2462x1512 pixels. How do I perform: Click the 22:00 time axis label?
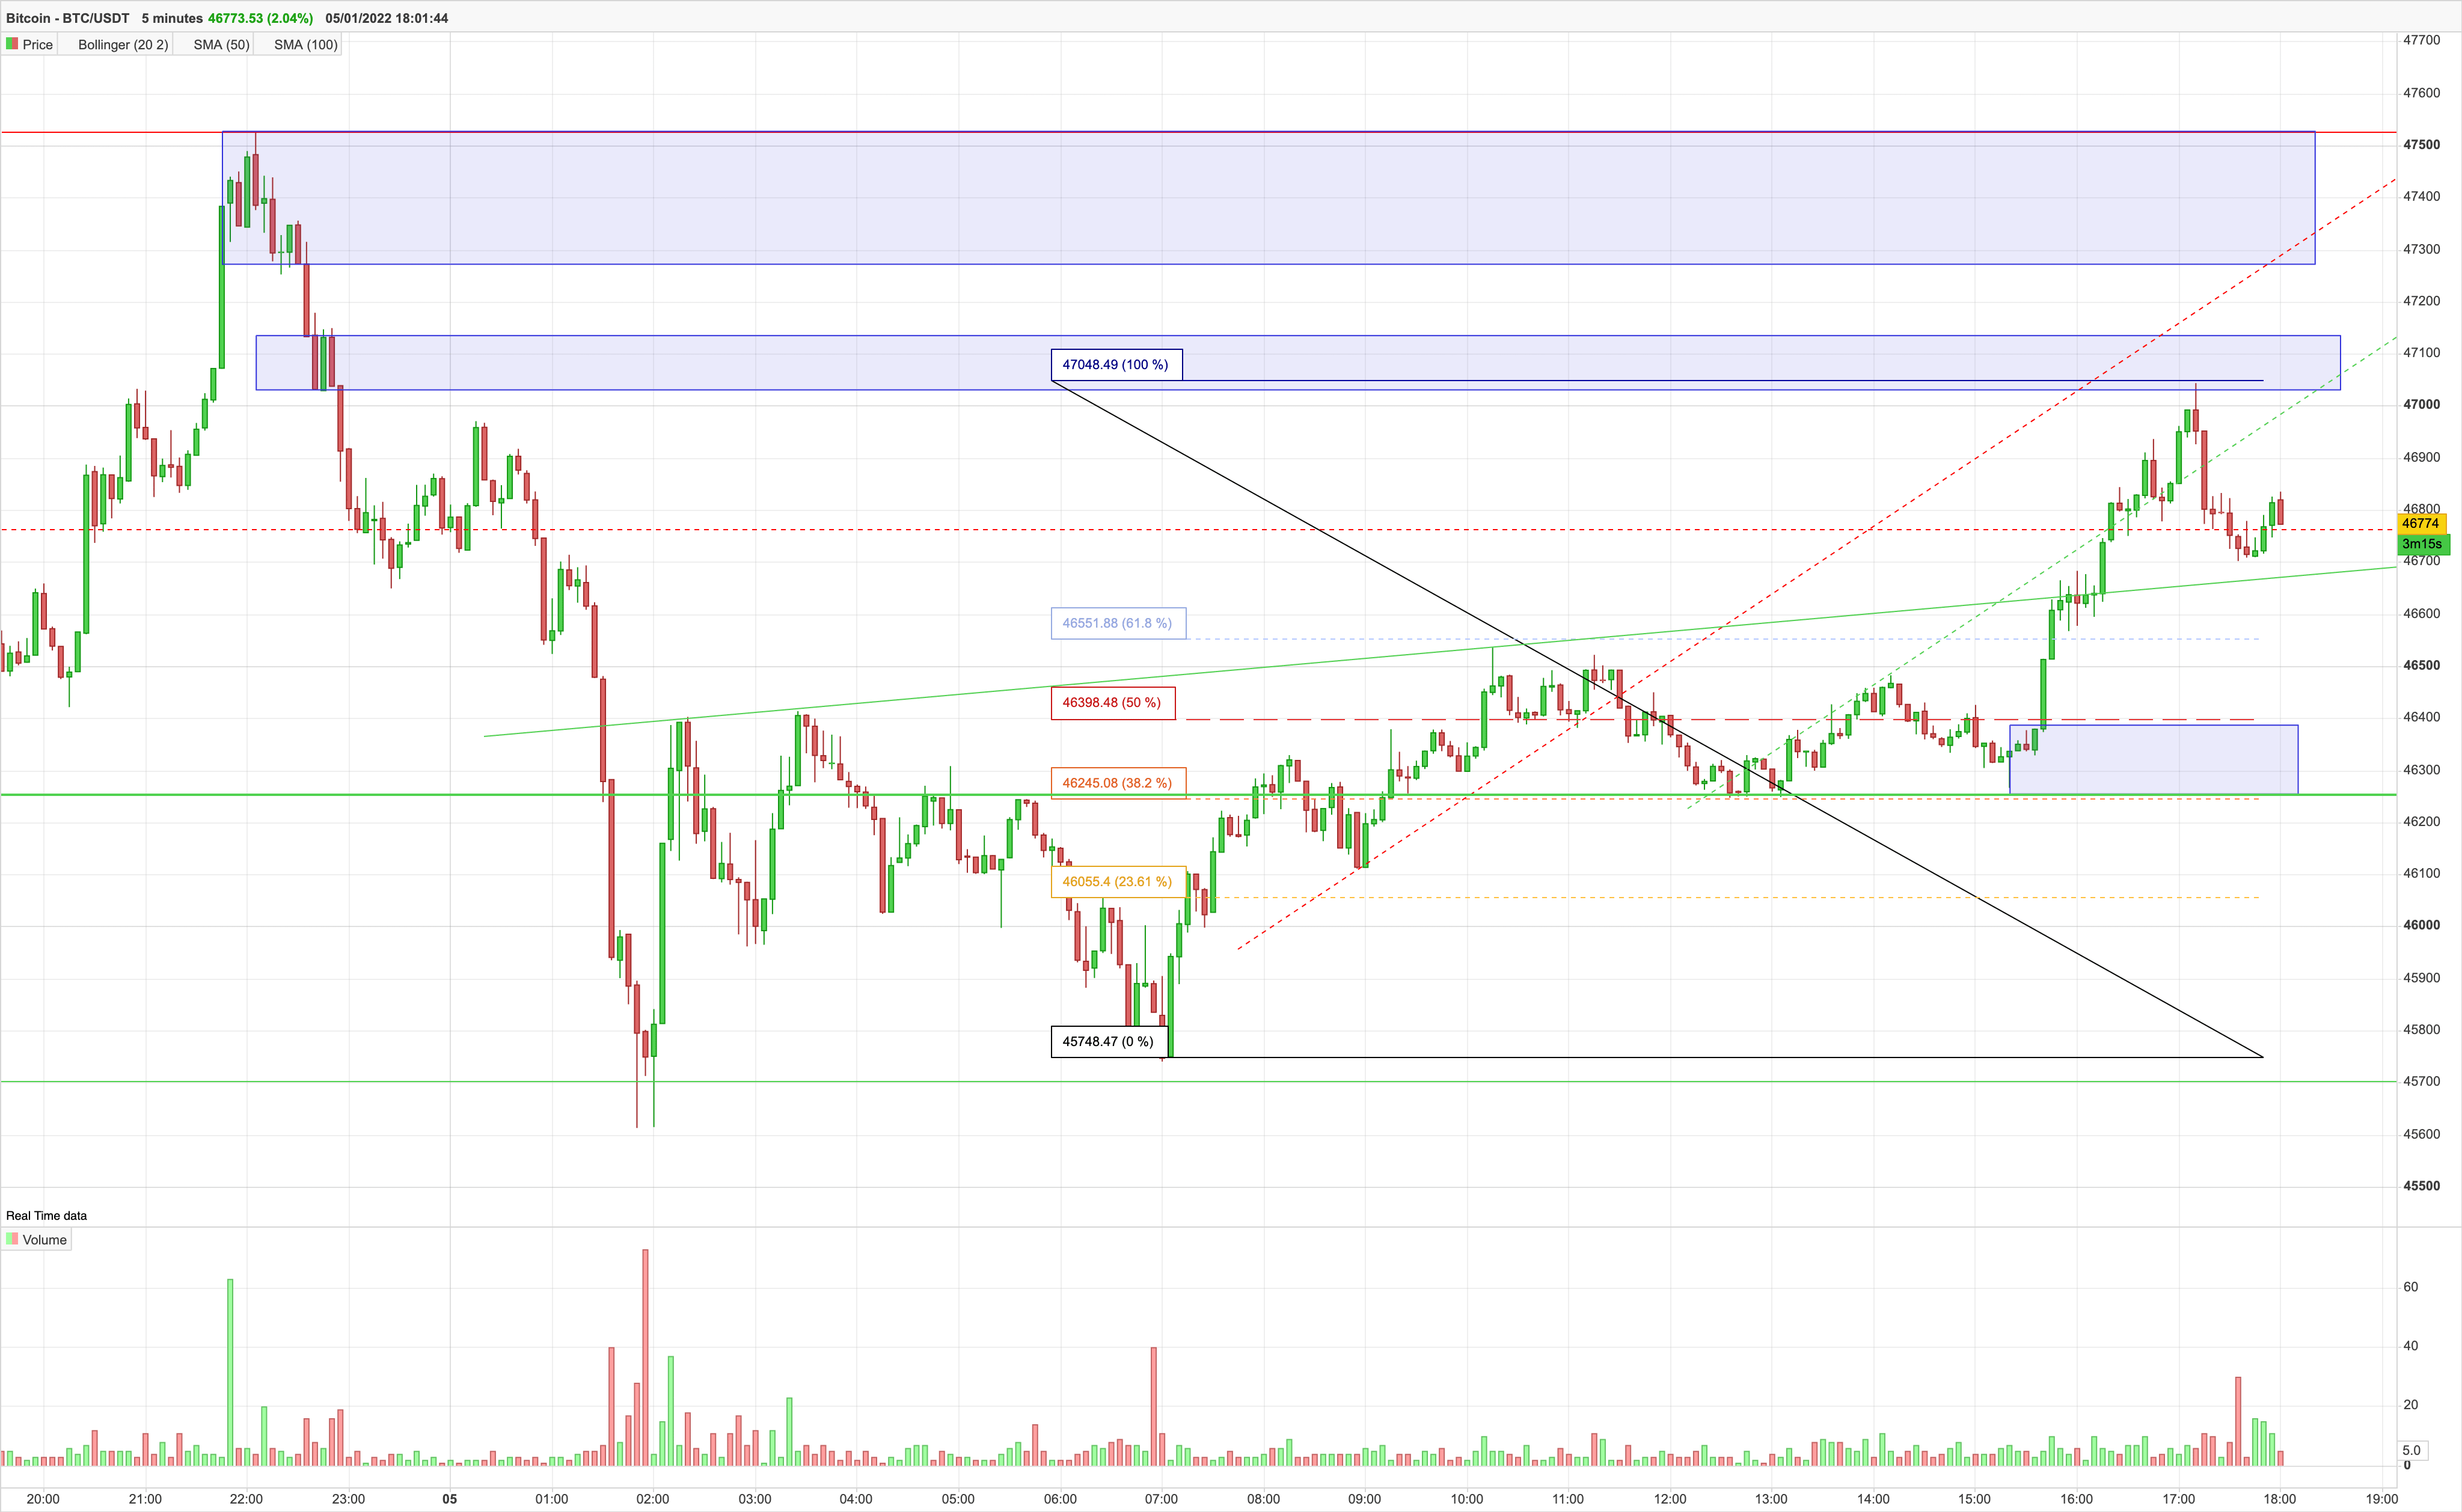click(246, 1499)
